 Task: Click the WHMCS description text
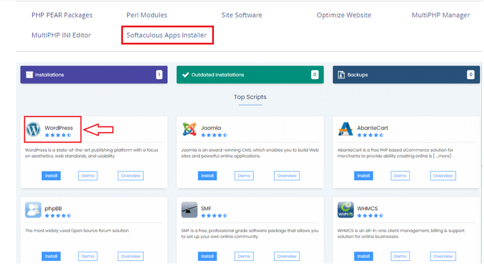(x=401, y=234)
